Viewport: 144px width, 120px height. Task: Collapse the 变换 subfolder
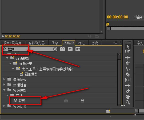pos(7,95)
